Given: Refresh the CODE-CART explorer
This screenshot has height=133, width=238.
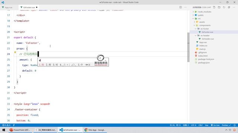Looking at the screenshot, I should (x=224, y=7).
